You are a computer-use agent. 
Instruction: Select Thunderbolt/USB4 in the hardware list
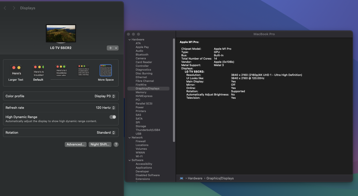pyautogui.click(x=148, y=130)
